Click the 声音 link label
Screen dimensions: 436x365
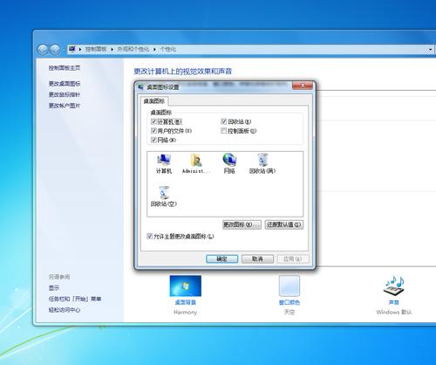pyautogui.click(x=394, y=302)
